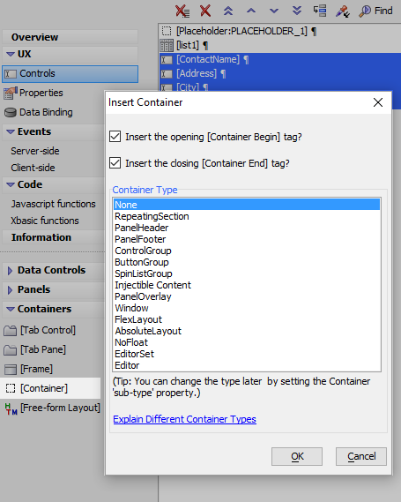Move control down single arrow icon

pyautogui.click(x=274, y=11)
